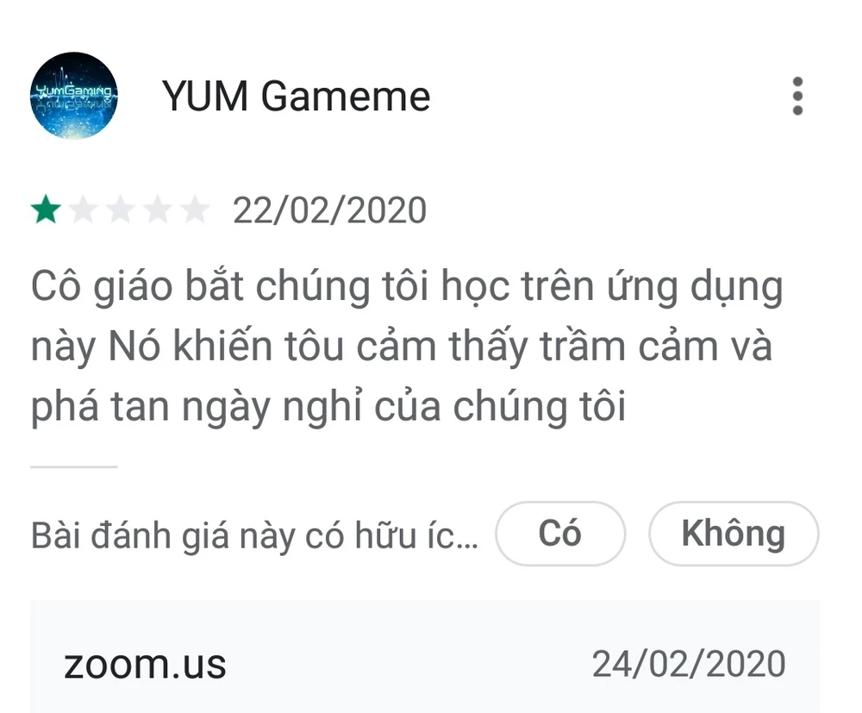Mark review helpful with Có button
The image size is (862, 713).
click(x=560, y=533)
